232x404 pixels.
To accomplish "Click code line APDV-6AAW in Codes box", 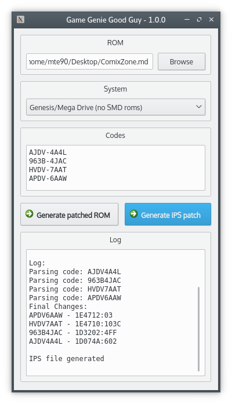I will [48, 179].
